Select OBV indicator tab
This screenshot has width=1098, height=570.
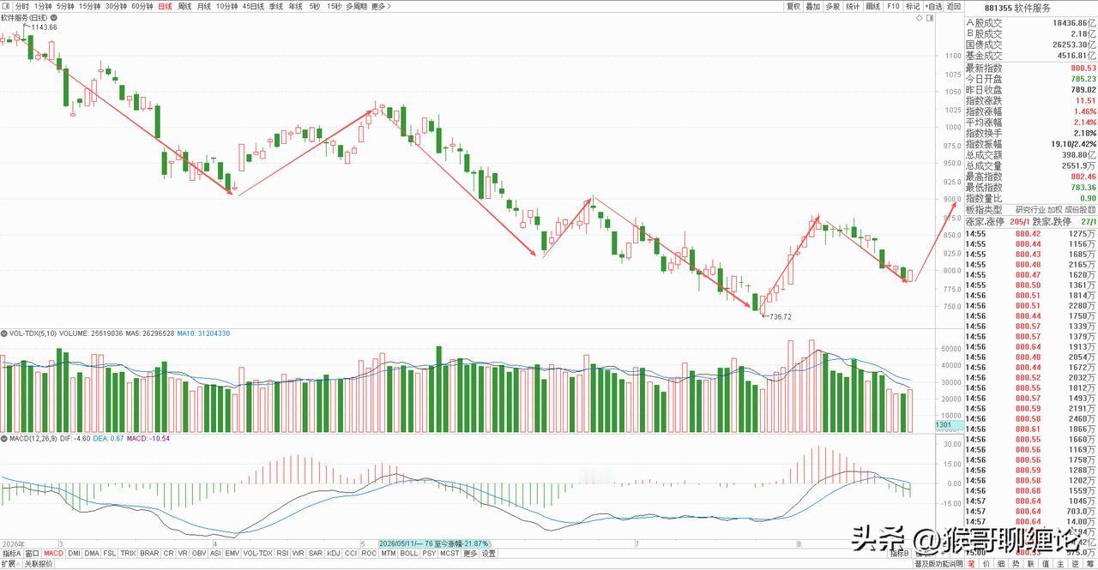pyautogui.click(x=199, y=554)
